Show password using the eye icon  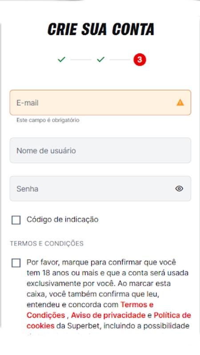(x=179, y=189)
